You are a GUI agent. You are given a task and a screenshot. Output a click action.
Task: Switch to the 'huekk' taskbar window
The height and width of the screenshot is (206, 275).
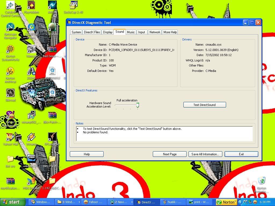click(173, 202)
